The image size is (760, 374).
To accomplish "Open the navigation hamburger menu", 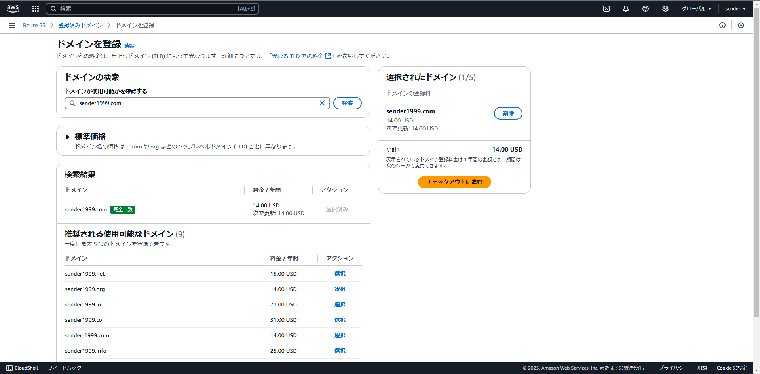I will pyautogui.click(x=12, y=25).
